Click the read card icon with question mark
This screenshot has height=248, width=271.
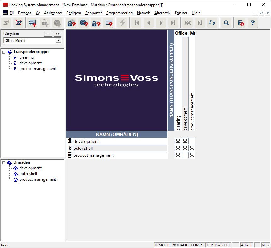coord(109,23)
